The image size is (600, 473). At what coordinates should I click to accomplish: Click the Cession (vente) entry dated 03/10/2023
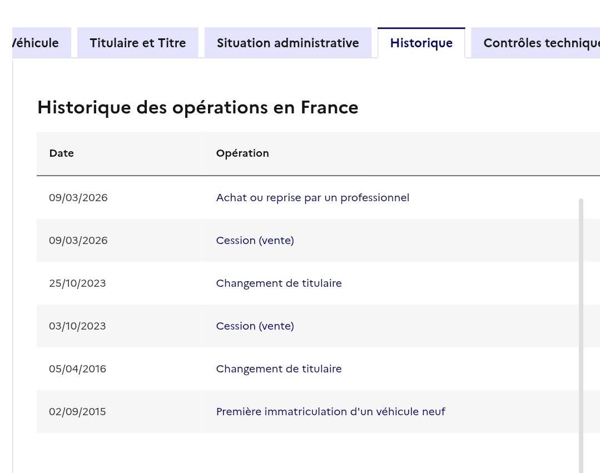pyautogui.click(x=255, y=326)
